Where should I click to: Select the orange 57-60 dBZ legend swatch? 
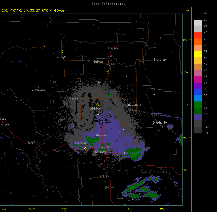198,42
